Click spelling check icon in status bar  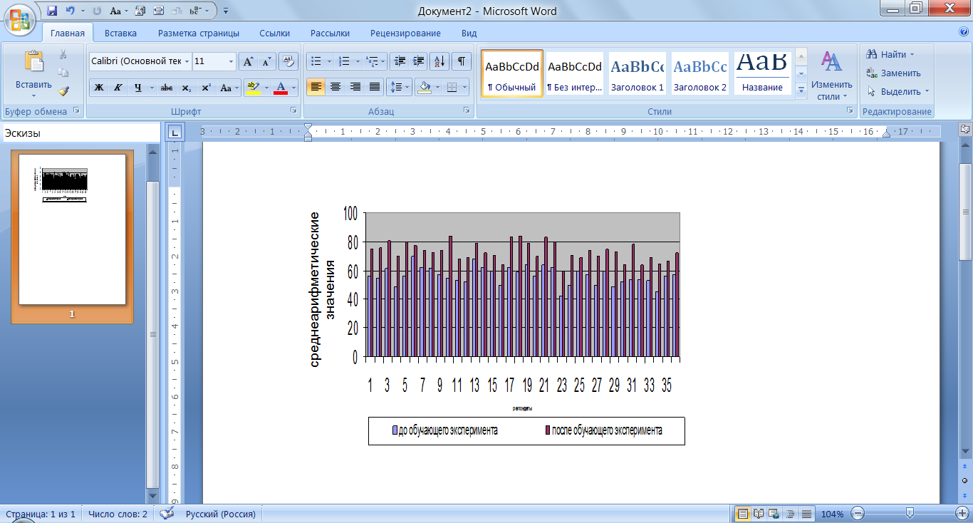click(x=167, y=514)
